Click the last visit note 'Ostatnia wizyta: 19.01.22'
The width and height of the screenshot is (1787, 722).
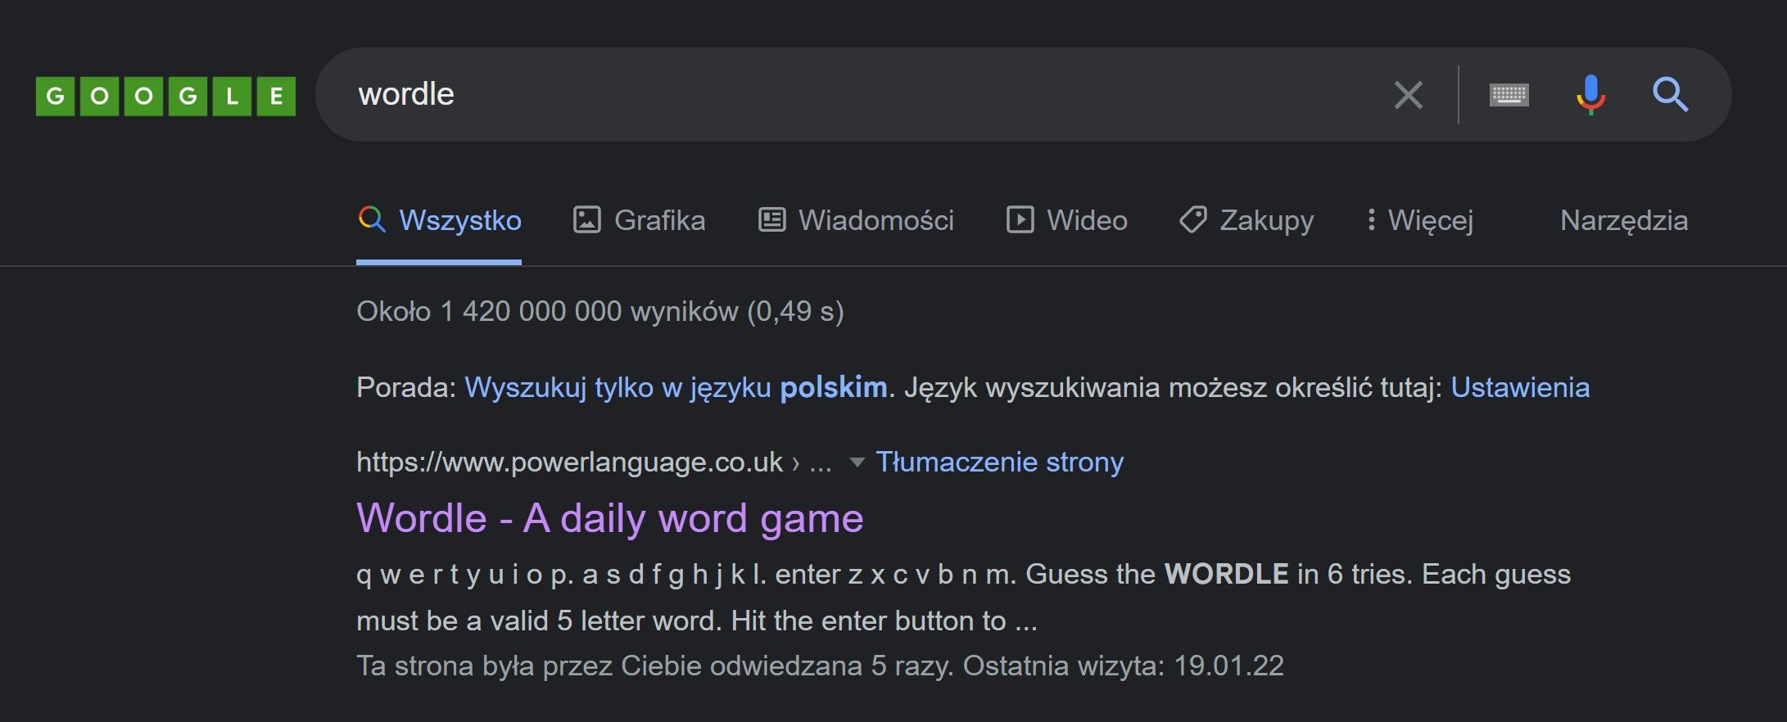click(1123, 666)
